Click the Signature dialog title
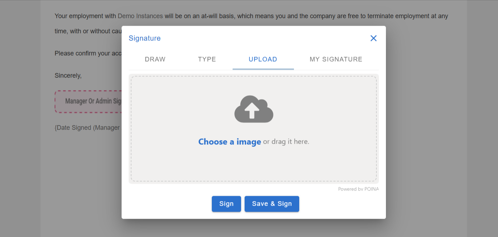498x237 pixels. click(x=145, y=38)
